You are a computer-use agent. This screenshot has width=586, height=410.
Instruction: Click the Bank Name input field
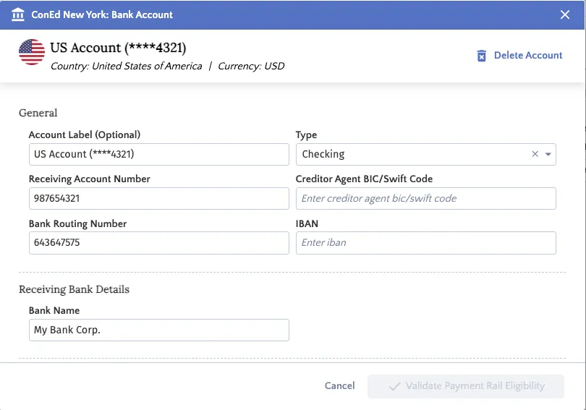(x=159, y=330)
